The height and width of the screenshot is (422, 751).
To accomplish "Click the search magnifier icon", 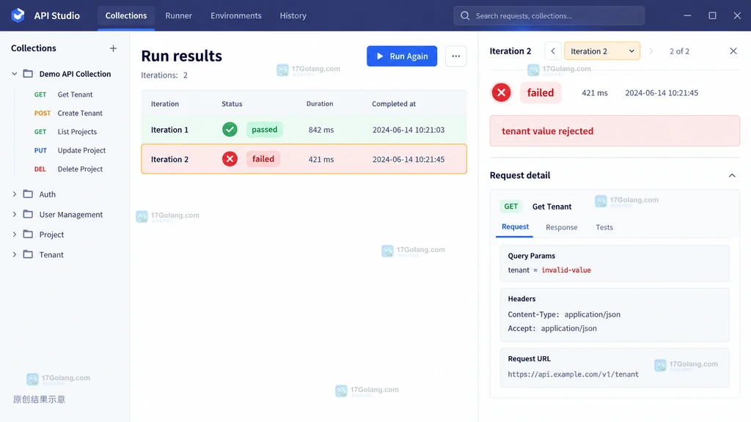I will 464,16.
